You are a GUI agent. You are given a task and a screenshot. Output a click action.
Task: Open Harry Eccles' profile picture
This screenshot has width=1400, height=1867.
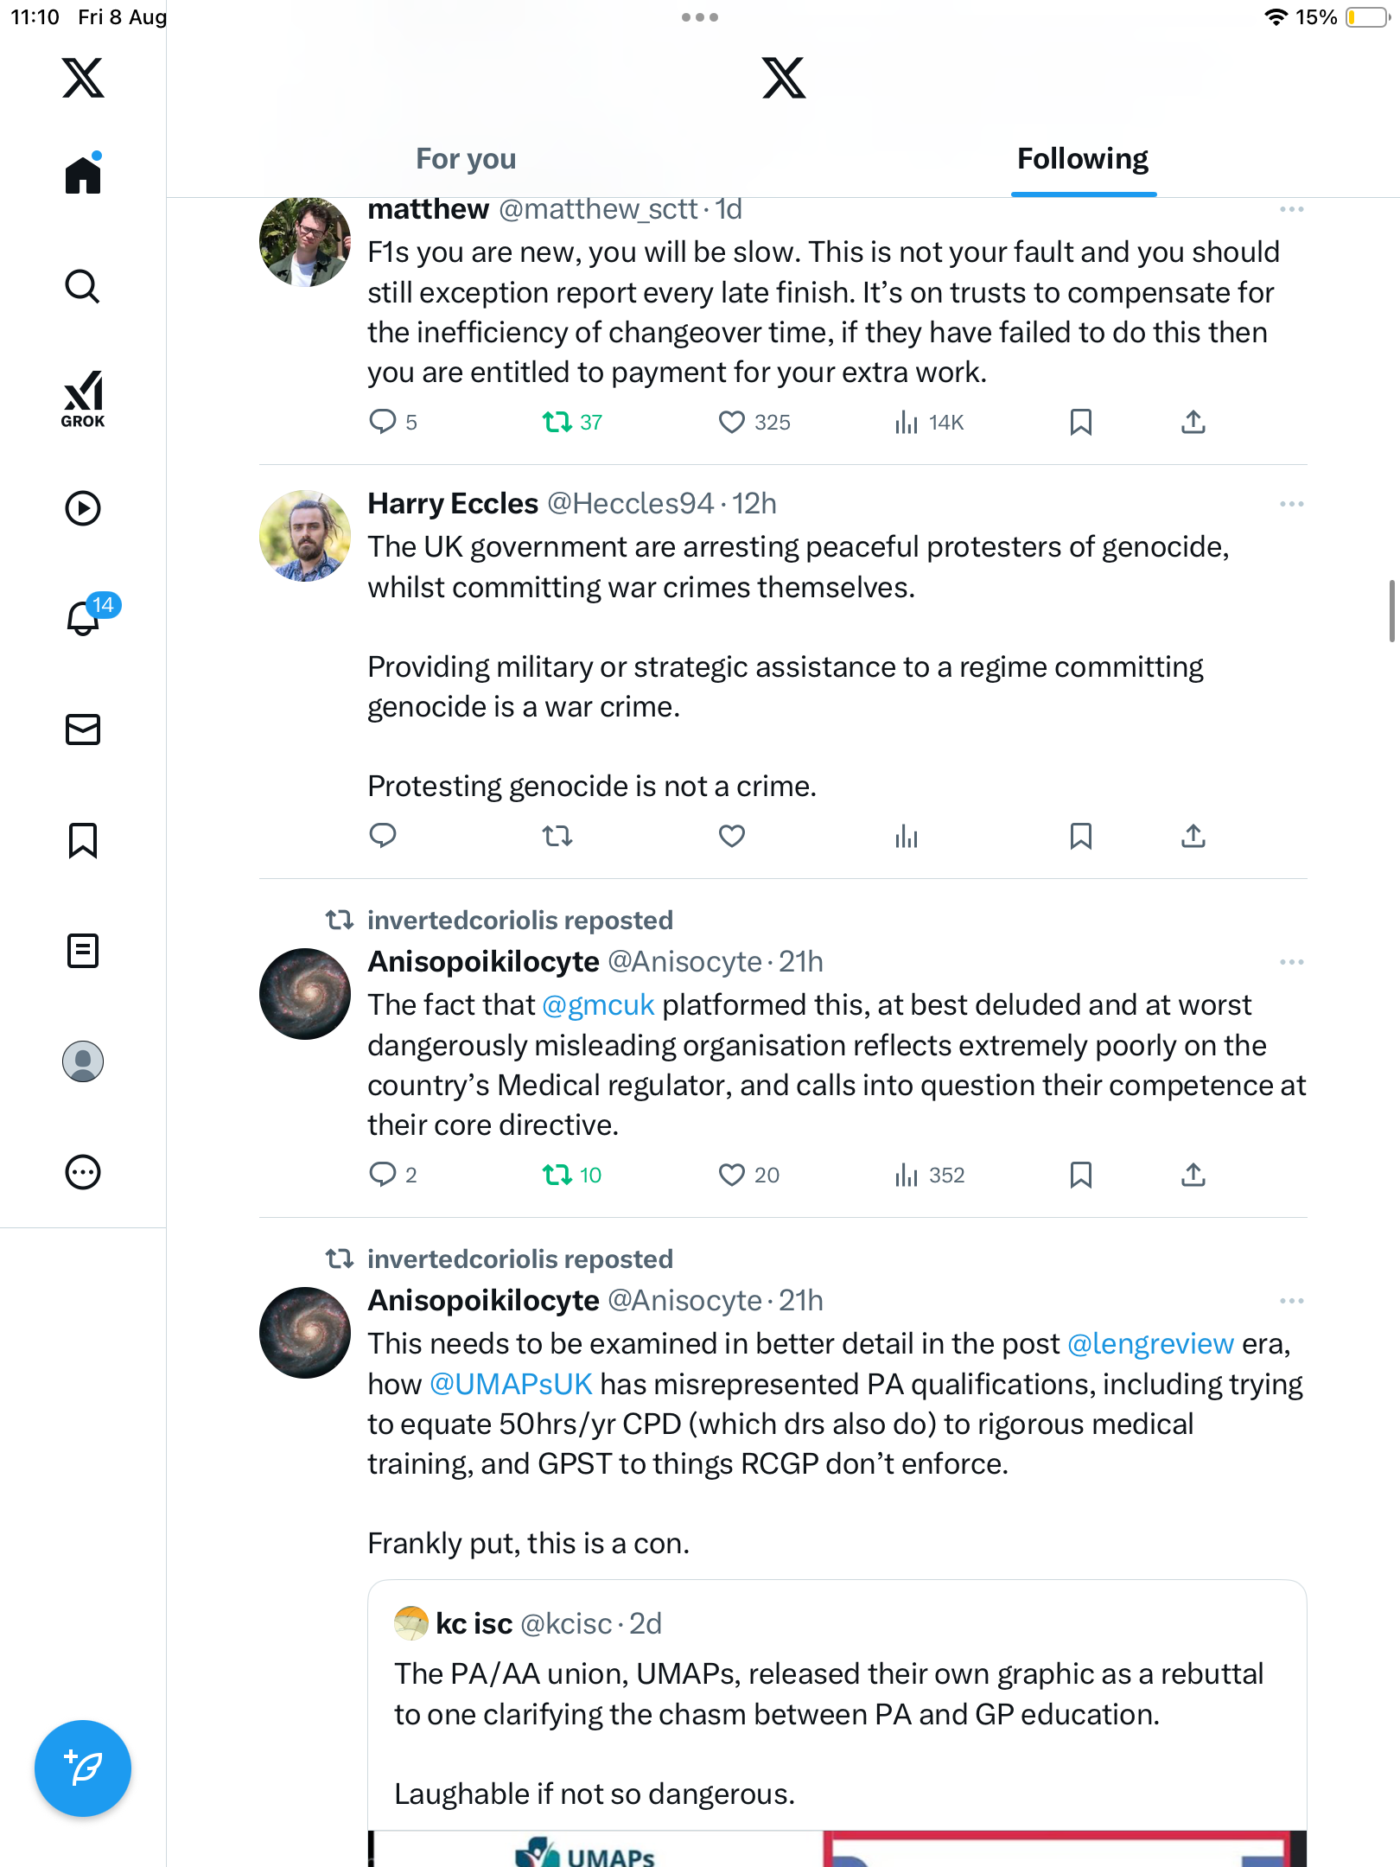click(x=305, y=536)
